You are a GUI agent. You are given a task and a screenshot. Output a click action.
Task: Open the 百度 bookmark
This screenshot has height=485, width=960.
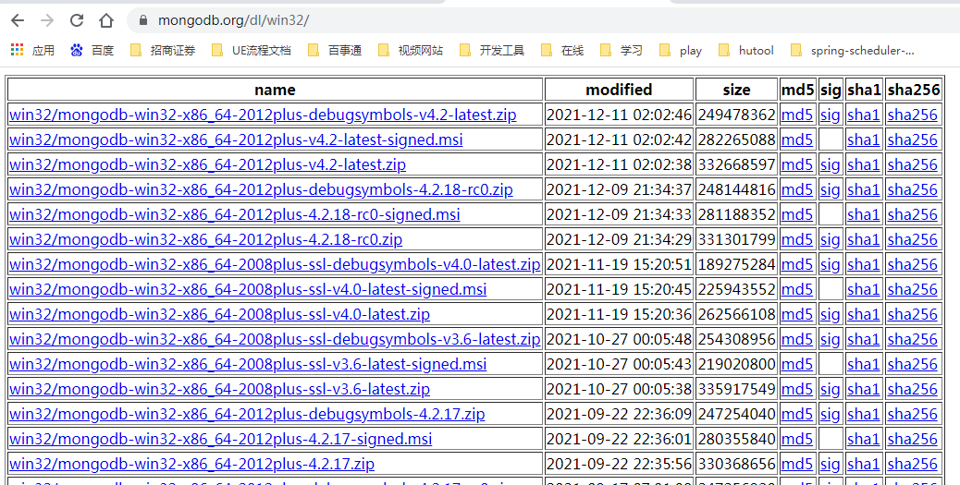tap(92, 51)
